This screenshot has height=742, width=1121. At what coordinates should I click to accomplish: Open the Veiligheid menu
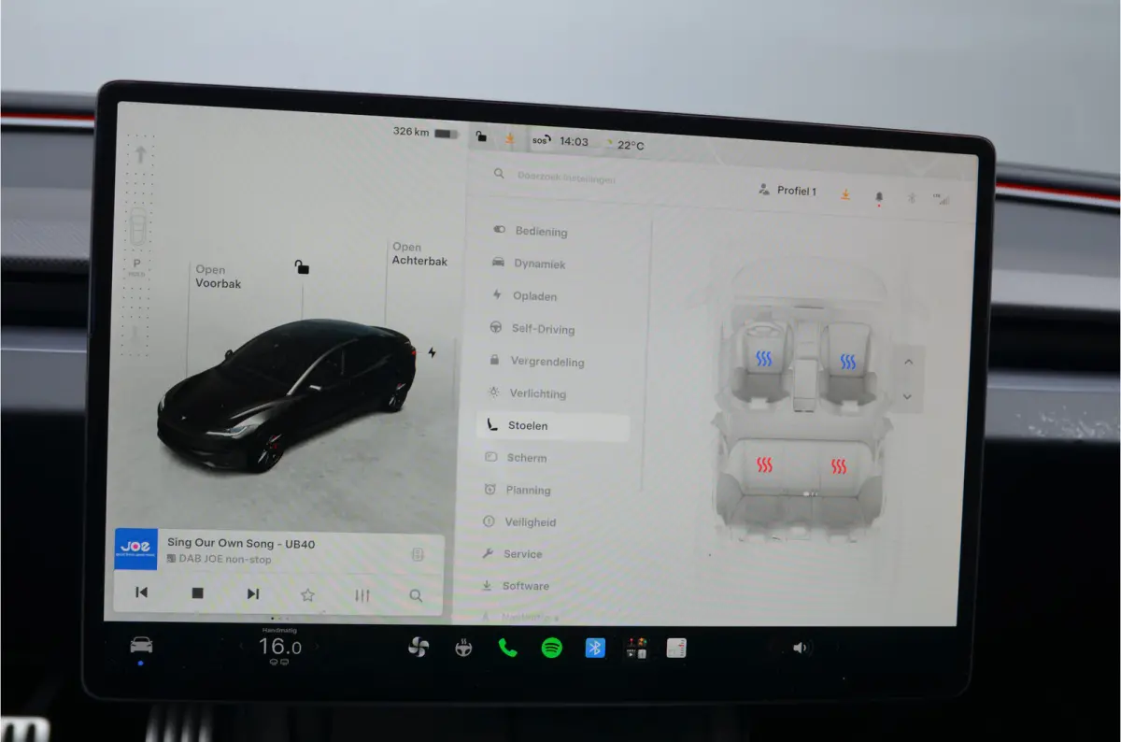click(x=518, y=522)
